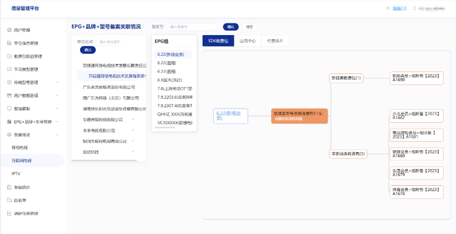The height and width of the screenshot is (234, 456).
Task: Click 确认 button under 单位名称
Action: [x=88, y=50]
